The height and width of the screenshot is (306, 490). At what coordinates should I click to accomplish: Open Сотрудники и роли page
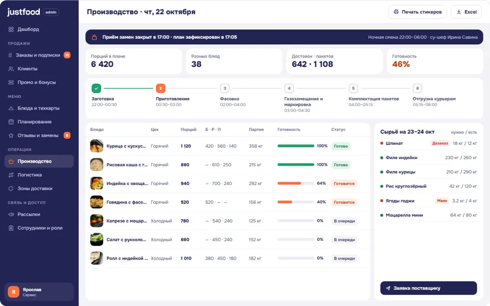pos(39,228)
